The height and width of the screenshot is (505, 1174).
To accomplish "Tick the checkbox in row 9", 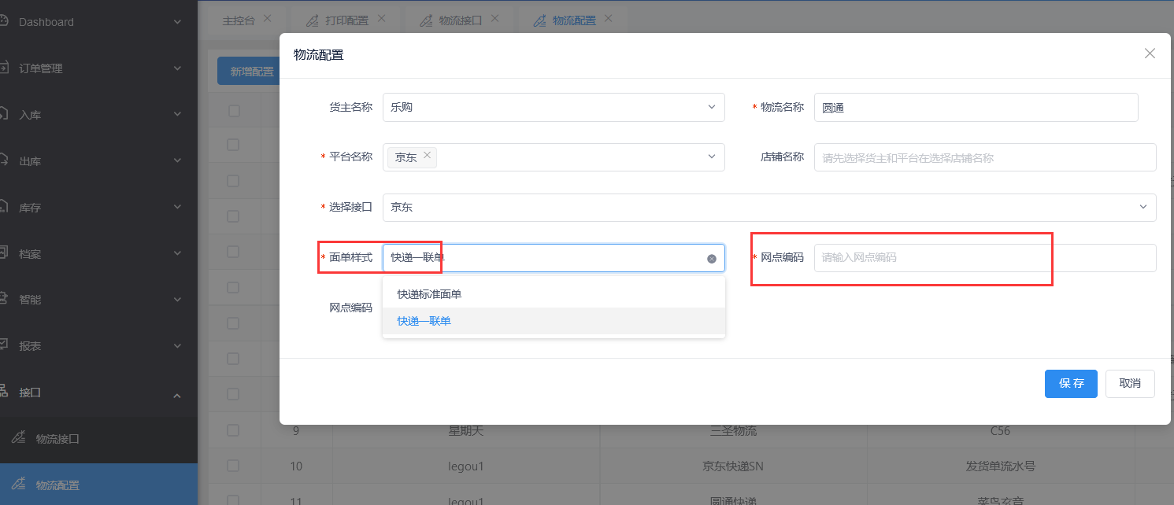I will coord(233,430).
